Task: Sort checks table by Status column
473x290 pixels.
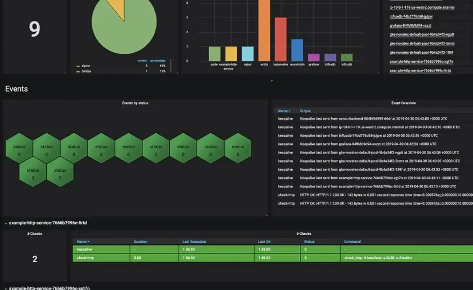Action: (309, 242)
